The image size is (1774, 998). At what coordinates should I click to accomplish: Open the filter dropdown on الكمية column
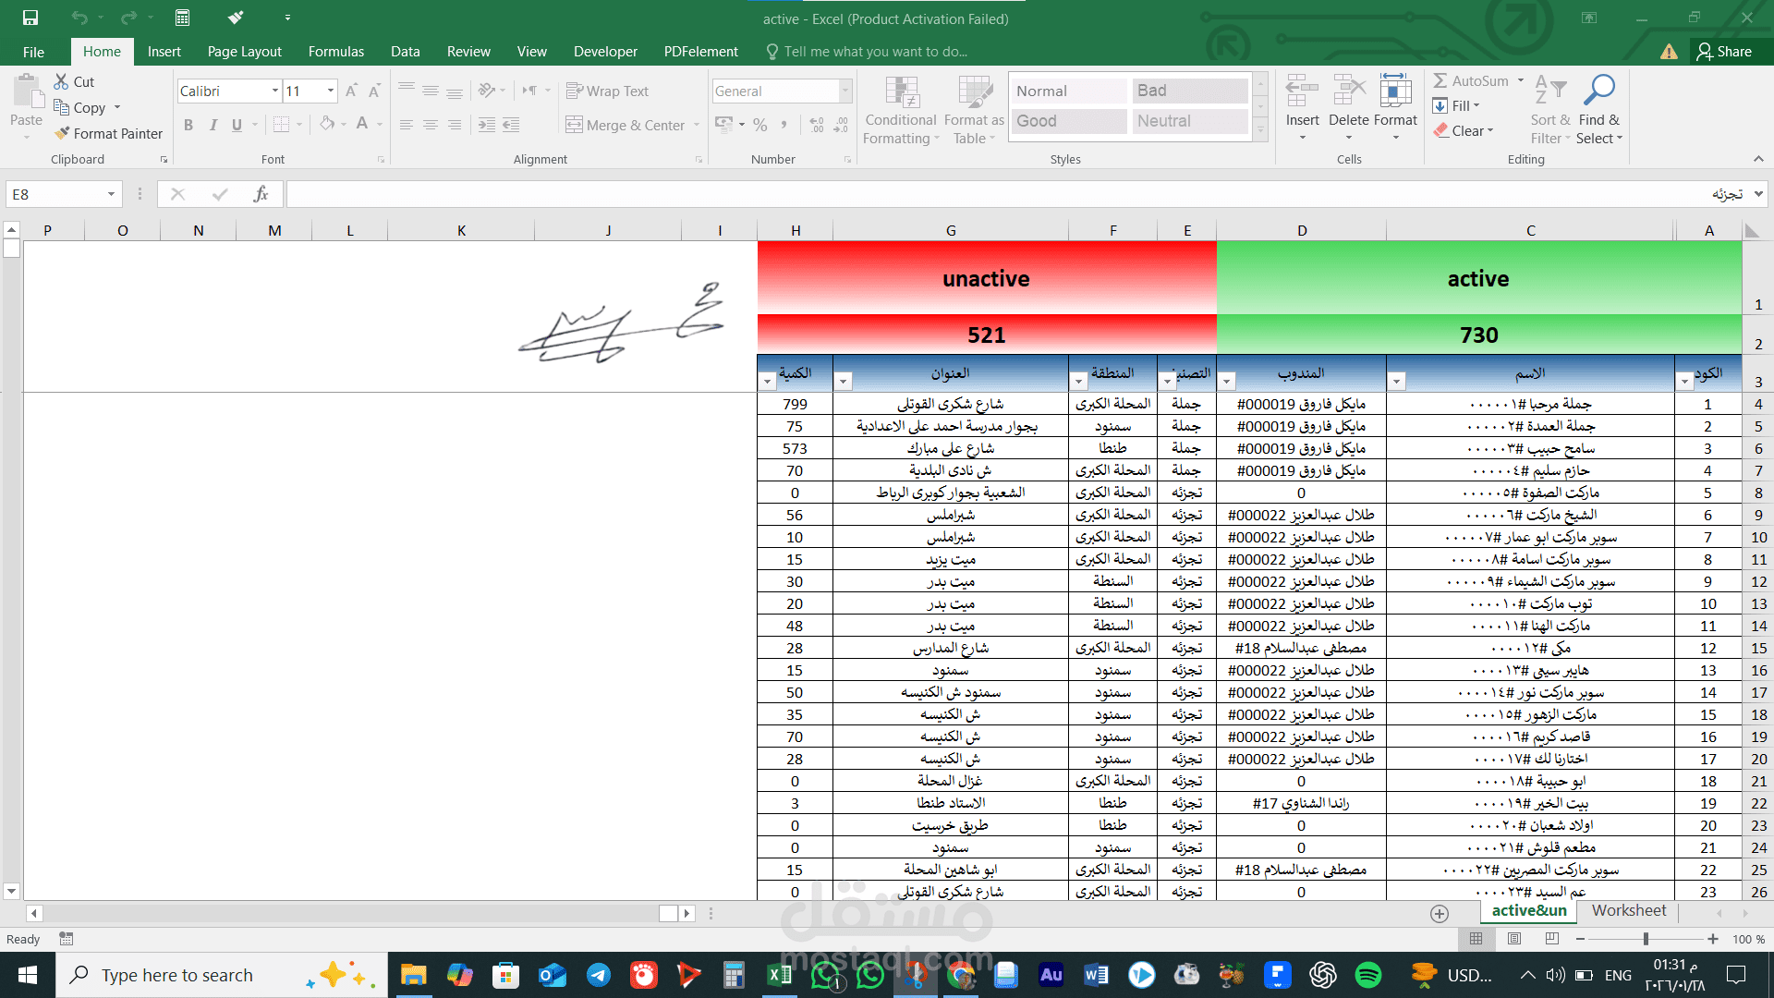click(767, 380)
